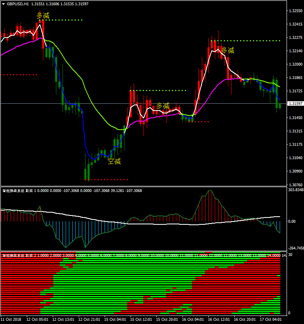Select the 多减 label in the chart middle
304x324 pixels.
click(x=163, y=106)
